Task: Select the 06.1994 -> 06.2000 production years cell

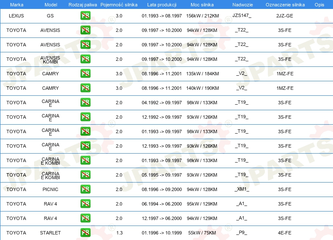Action: (x=162, y=204)
